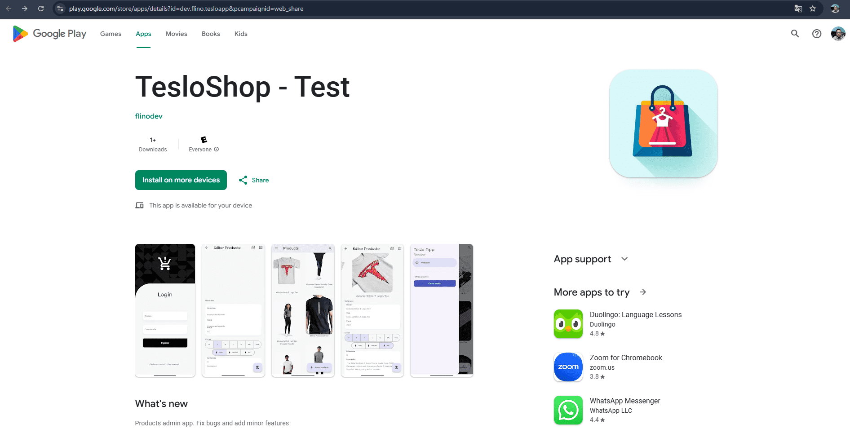
Task: Select the Apps tab
Action: point(143,34)
